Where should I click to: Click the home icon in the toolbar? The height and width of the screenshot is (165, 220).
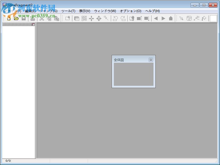click(171, 18)
